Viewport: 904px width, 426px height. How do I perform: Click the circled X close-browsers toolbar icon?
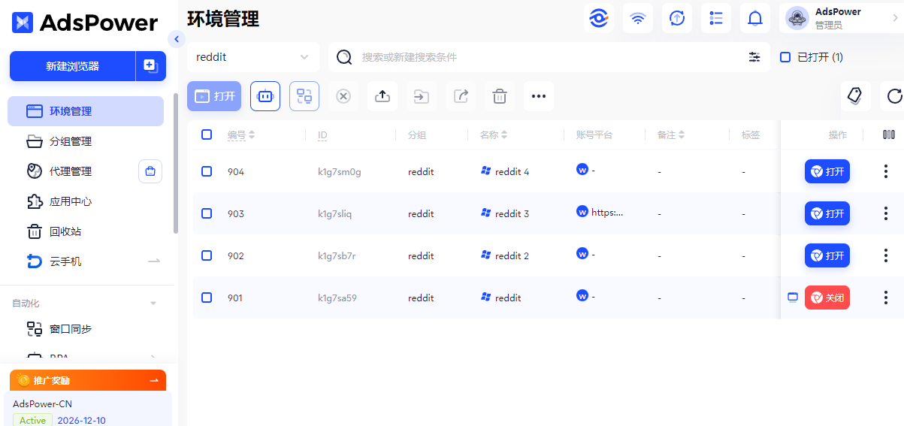click(x=343, y=96)
